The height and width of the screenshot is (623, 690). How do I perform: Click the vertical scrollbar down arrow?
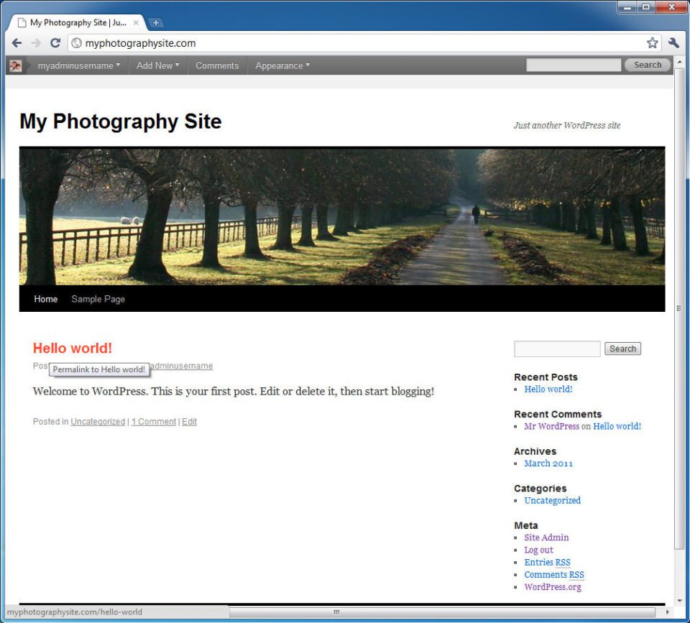679,601
